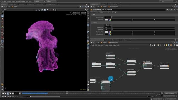Switch to the Render View tab
The width and height of the screenshot is (178, 100).
click(x=22, y=4)
